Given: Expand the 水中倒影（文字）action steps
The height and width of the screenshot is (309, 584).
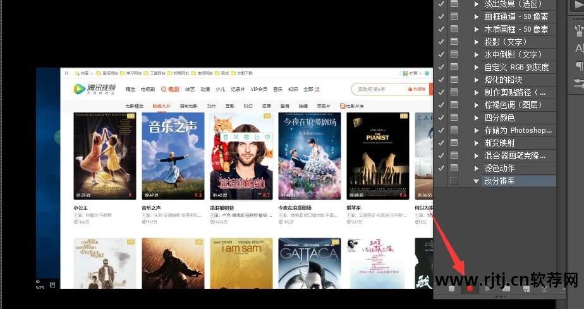Looking at the screenshot, I should pos(476,54).
